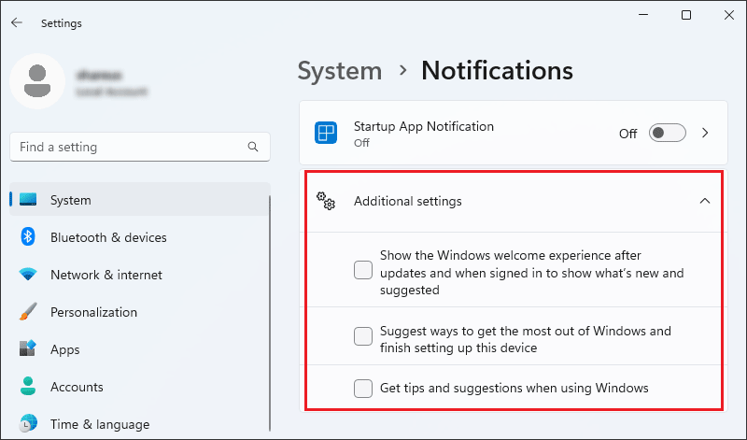This screenshot has width=747, height=440.
Task: Click the System monitor icon in sidebar
Action: [28, 199]
